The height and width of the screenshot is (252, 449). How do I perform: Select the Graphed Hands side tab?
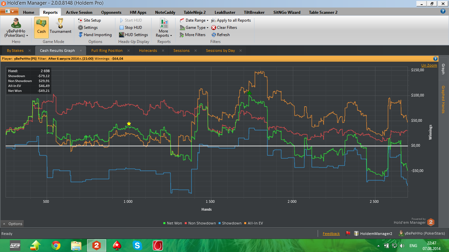tap(443, 99)
